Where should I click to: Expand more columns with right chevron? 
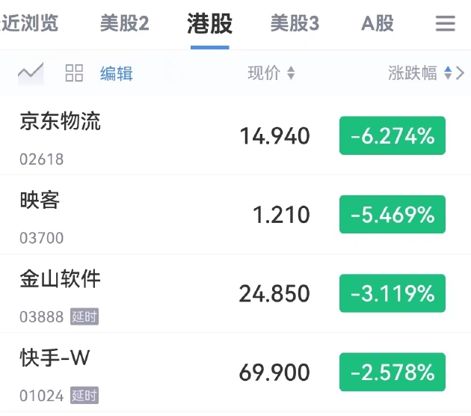[x=460, y=73]
